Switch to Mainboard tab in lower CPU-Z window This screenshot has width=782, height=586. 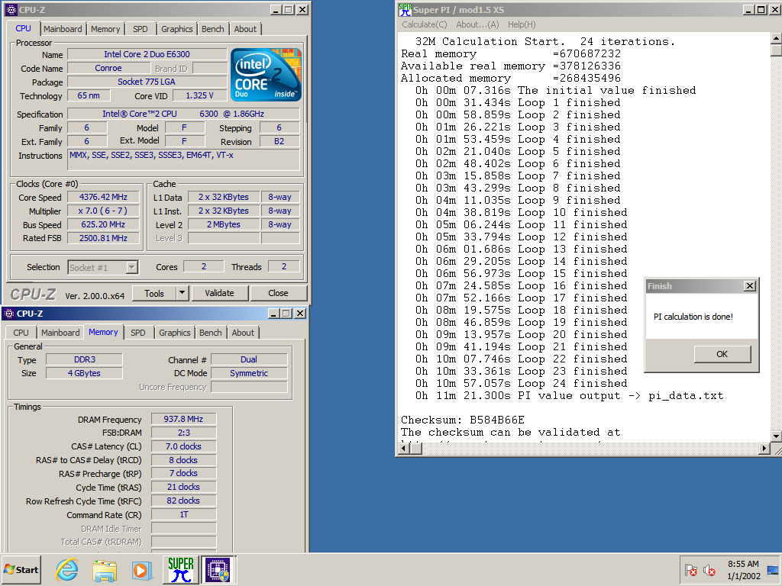(60, 333)
